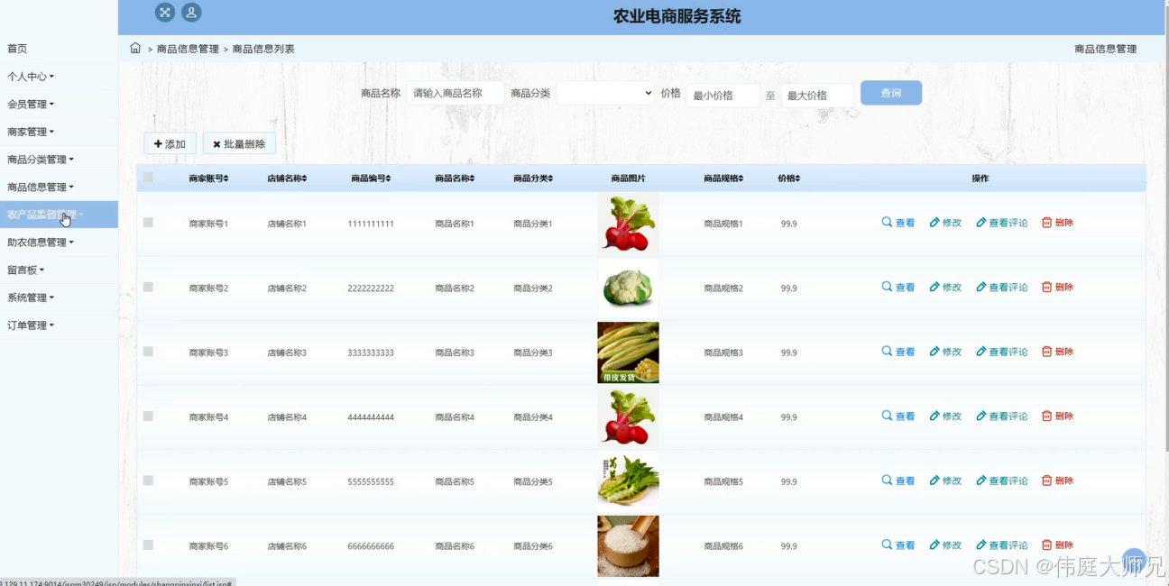Open 查看评论 for 商家账号1 row

[1002, 223]
